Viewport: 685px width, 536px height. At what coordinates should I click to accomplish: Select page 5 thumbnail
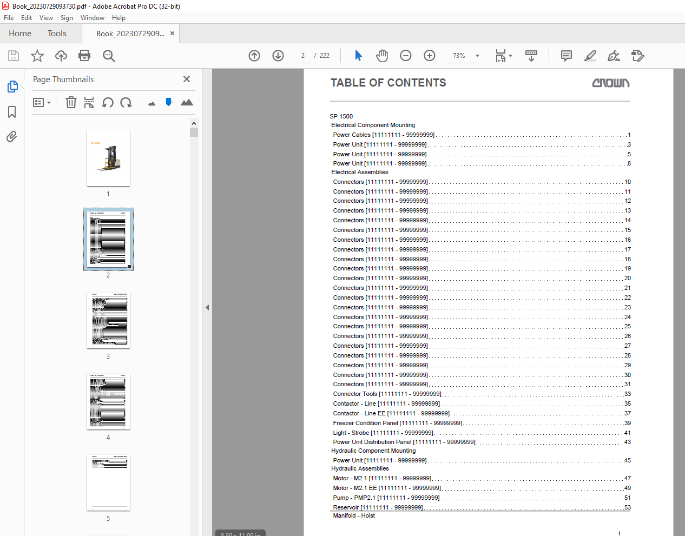108,482
